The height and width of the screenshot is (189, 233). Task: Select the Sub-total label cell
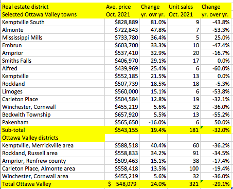click(x=53, y=130)
